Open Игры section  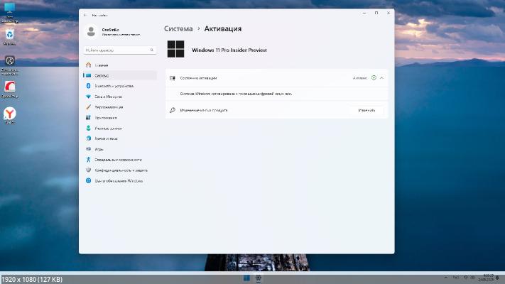(x=120, y=149)
